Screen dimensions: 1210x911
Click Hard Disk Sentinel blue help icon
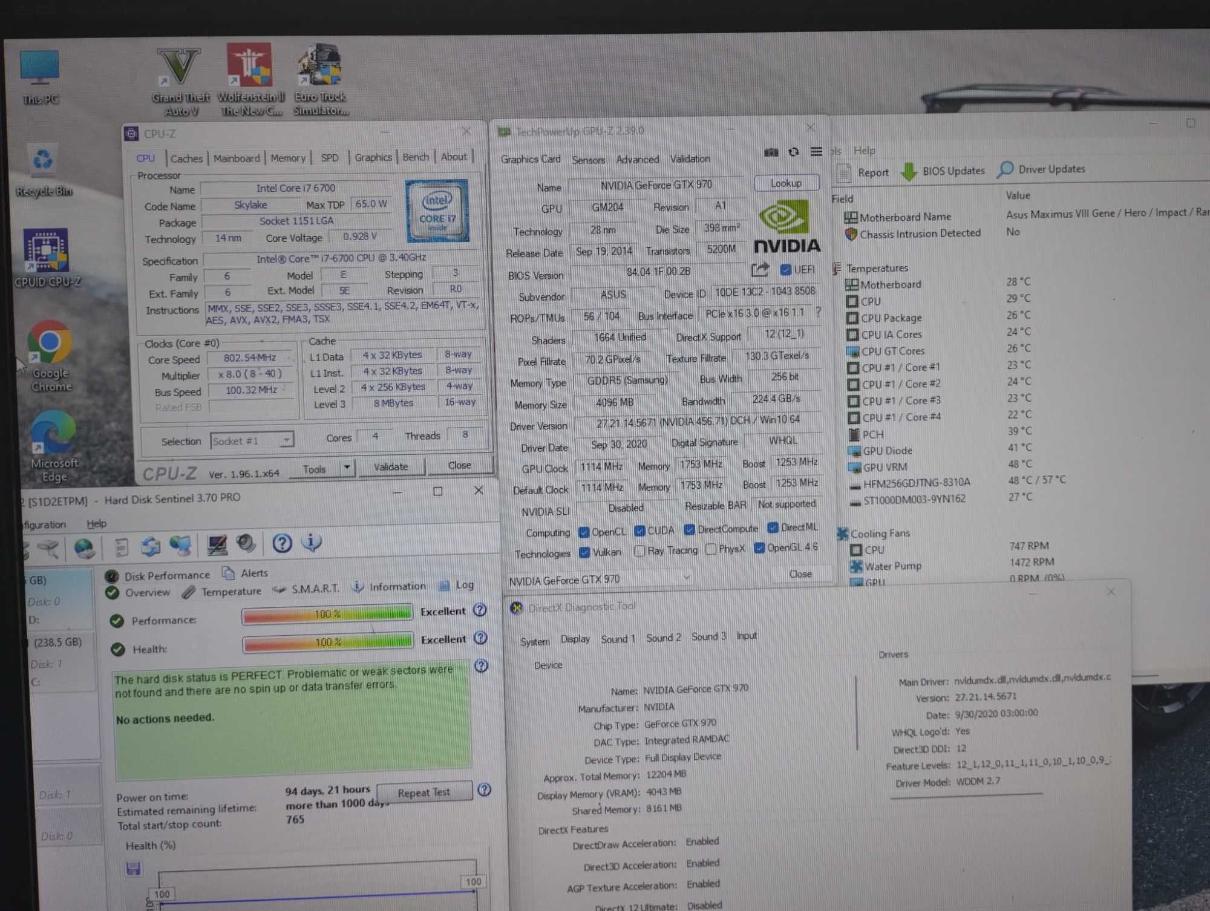click(x=282, y=543)
